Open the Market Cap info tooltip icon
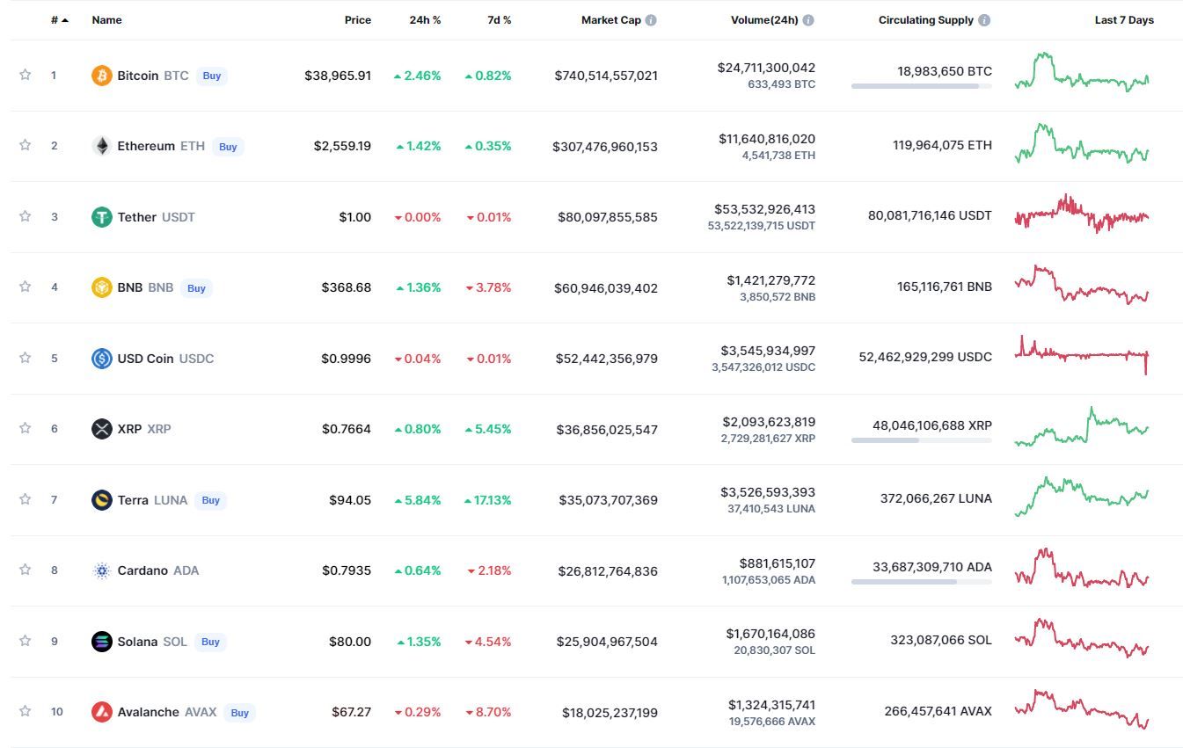Screen dimensions: 1183x748 tap(651, 20)
